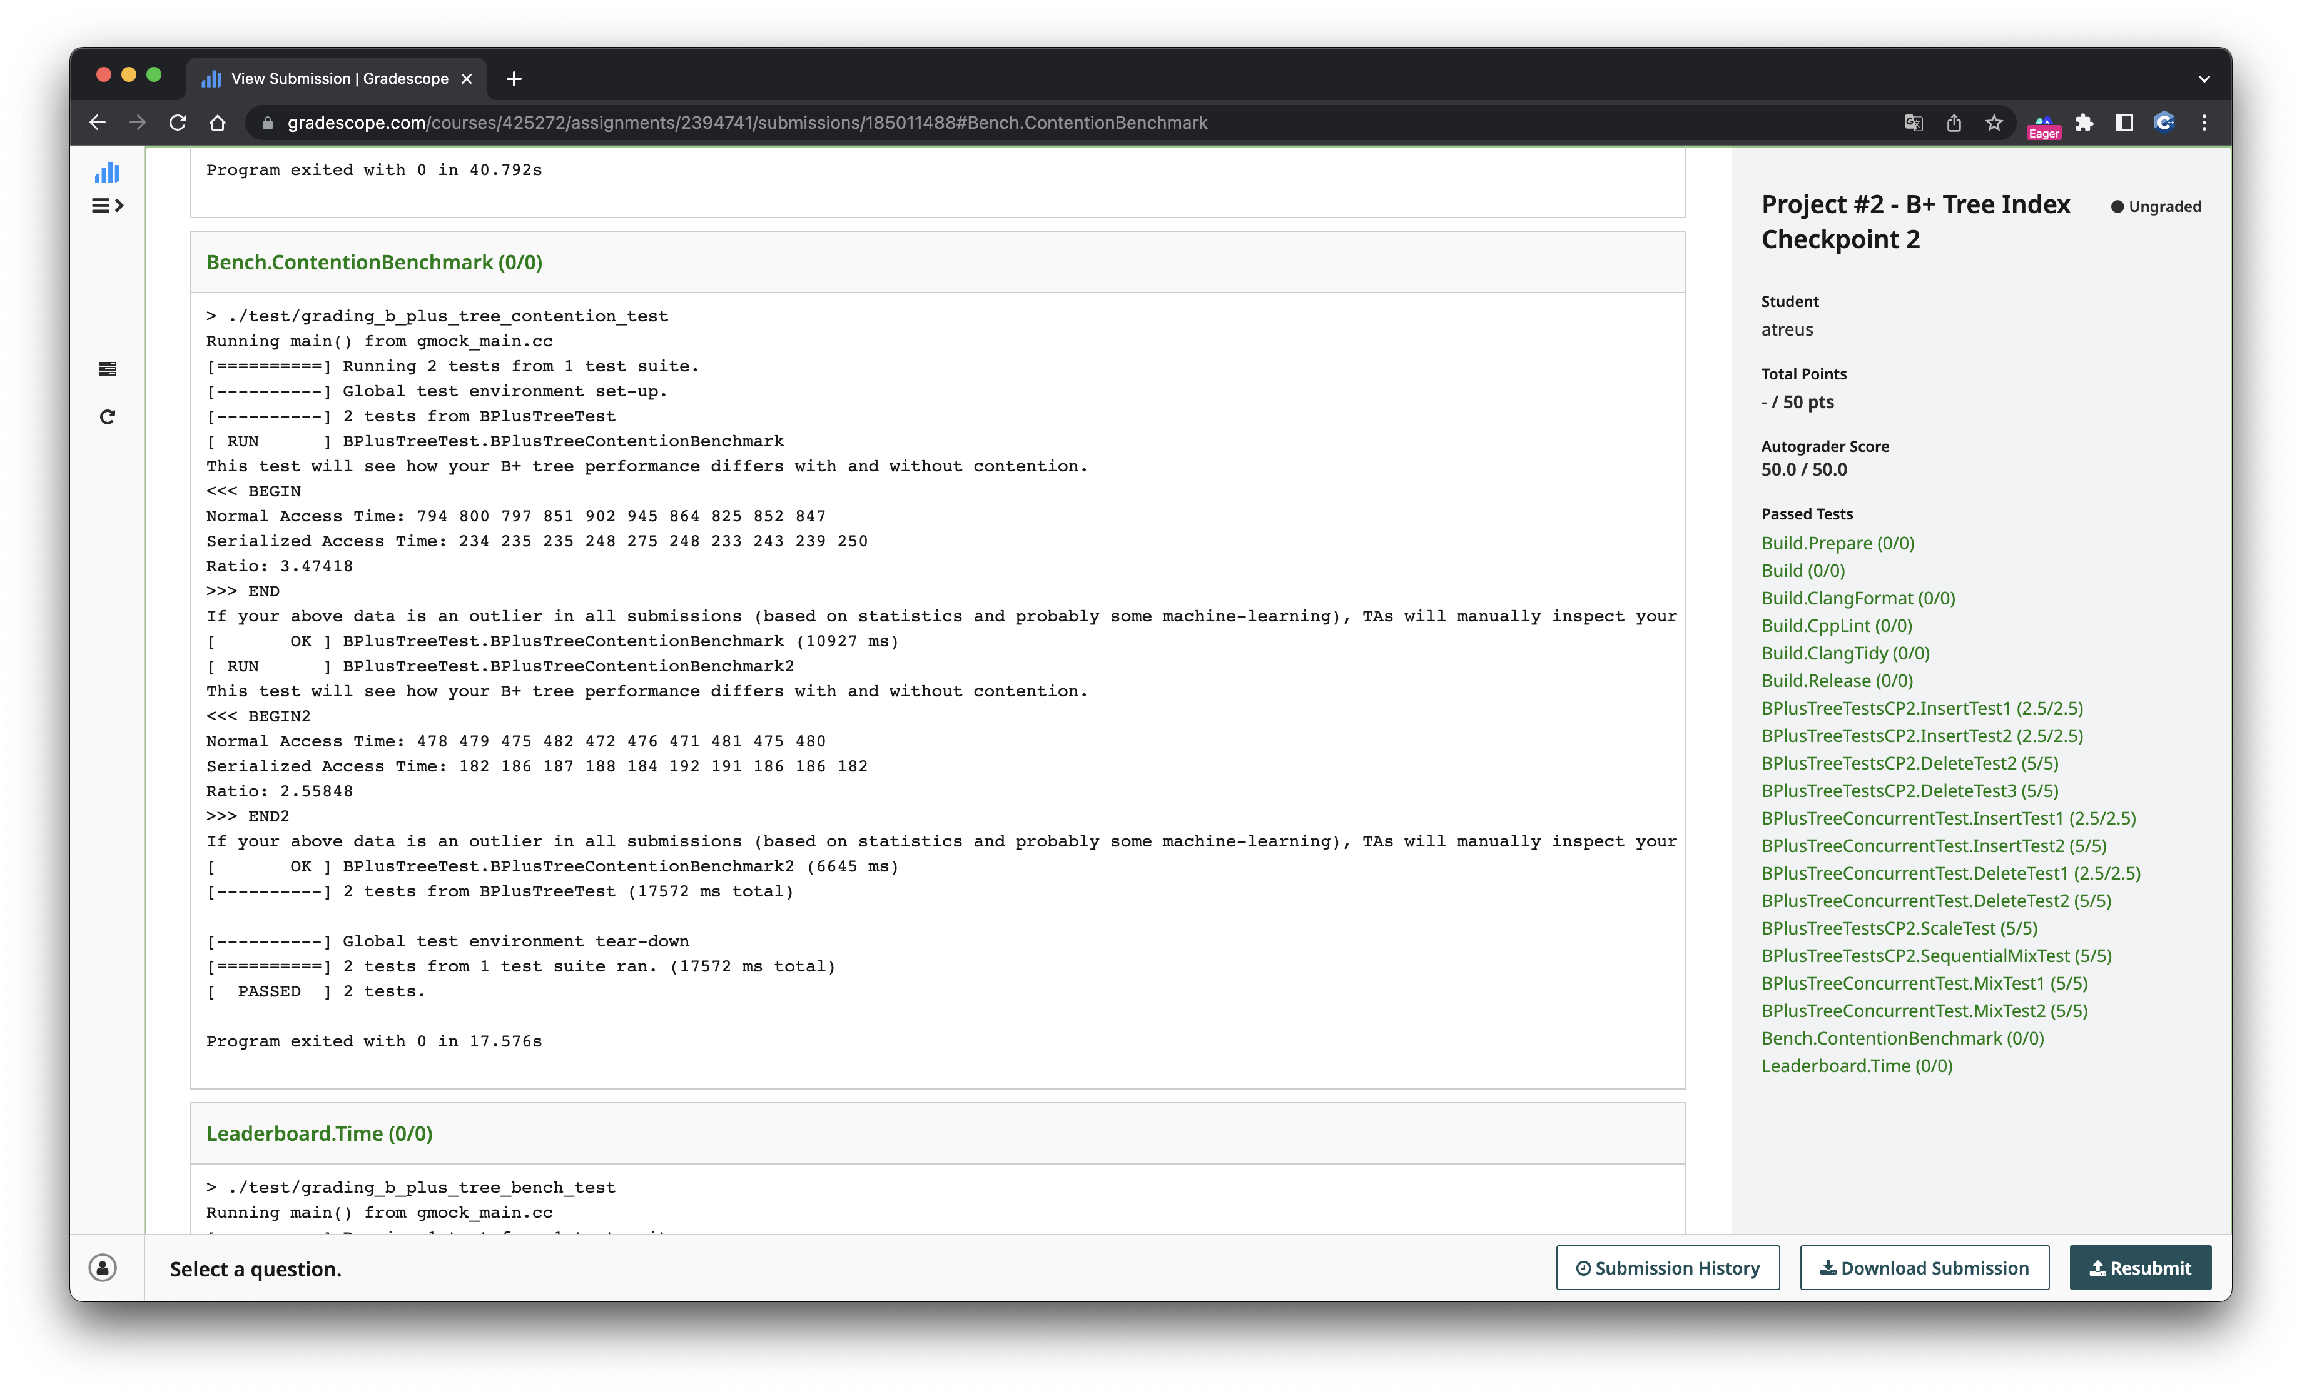2302x1394 pixels.
Task: Open the Chrome extensions puzzle icon
Action: click(x=2084, y=123)
